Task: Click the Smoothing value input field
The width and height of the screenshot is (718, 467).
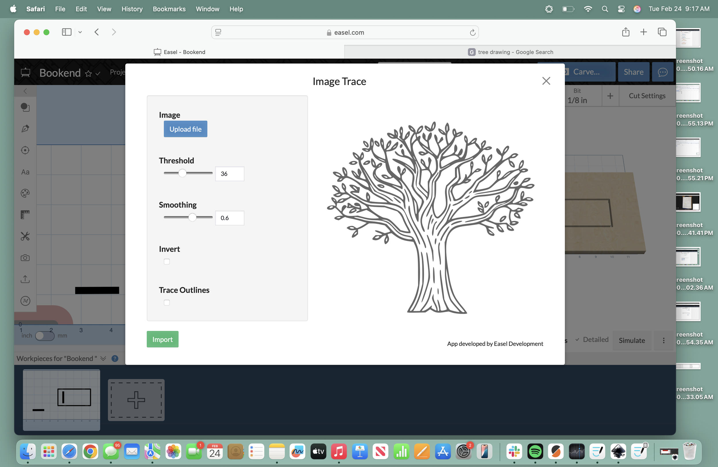Action: [x=229, y=218]
